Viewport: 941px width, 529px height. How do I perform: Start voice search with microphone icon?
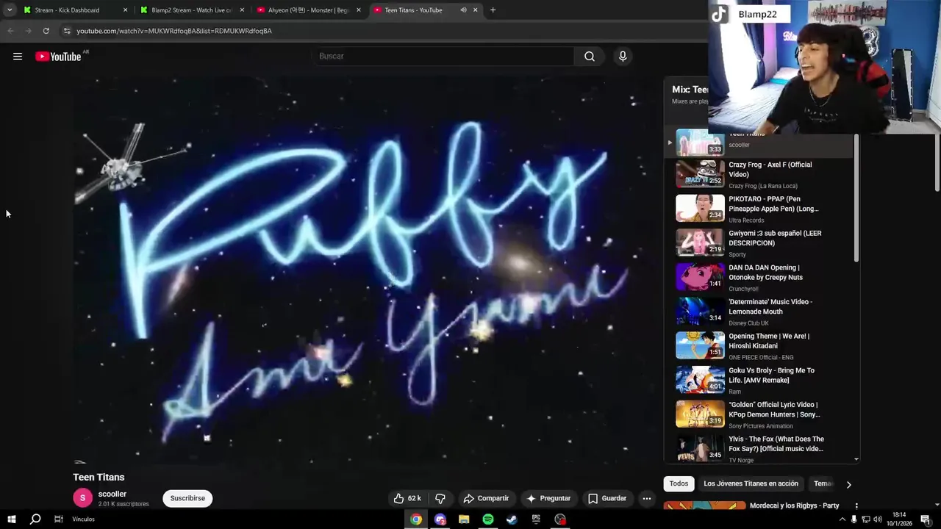click(x=623, y=56)
